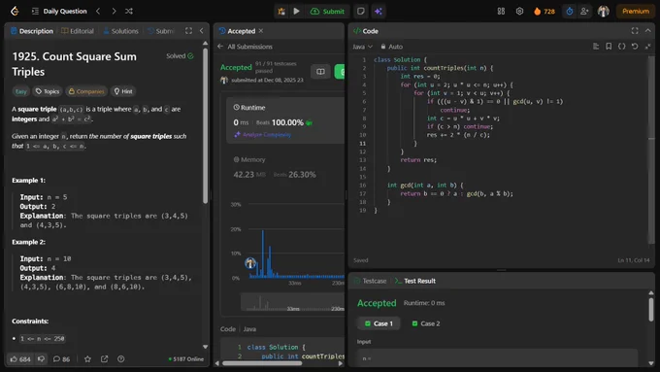Switch to the Description tab
This screenshot has height=372, width=660.
pyautogui.click(x=32, y=31)
